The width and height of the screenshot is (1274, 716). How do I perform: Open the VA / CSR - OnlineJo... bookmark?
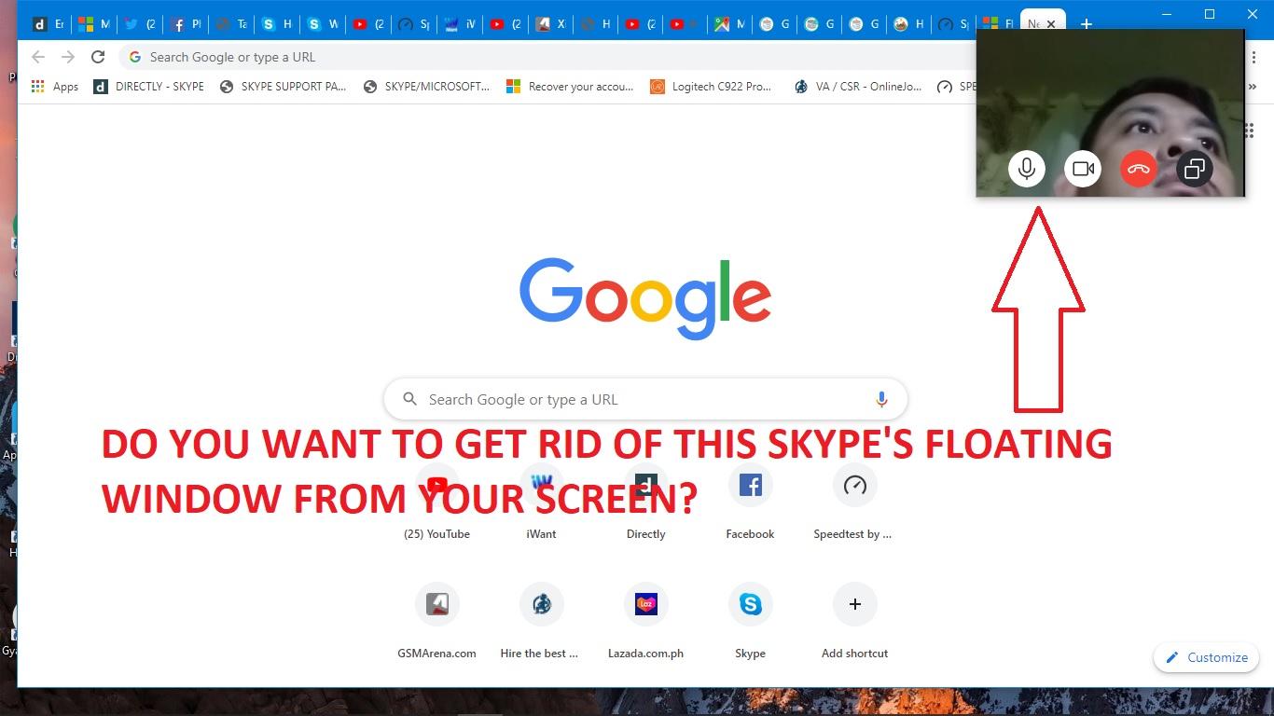click(x=858, y=87)
